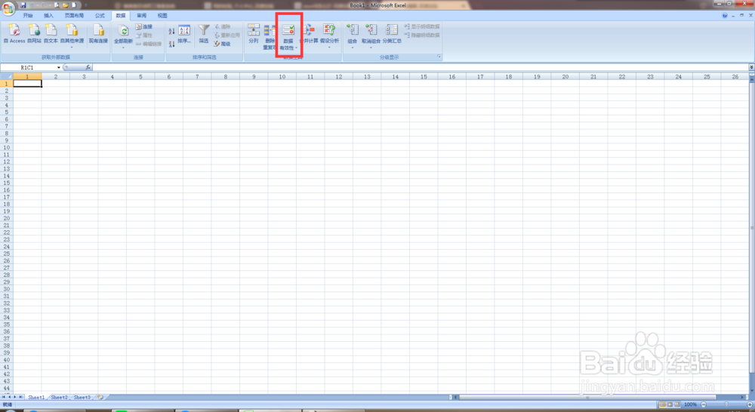
Task: Click 数据有效性 data validation icon
Action: point(288,31)
